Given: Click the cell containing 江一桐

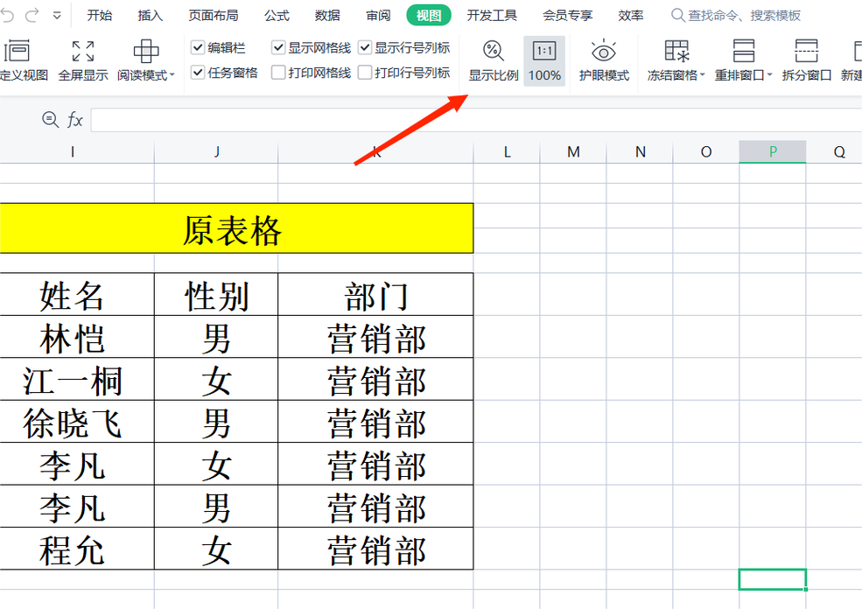Looking at the screenshot, I should pos(77,379).
